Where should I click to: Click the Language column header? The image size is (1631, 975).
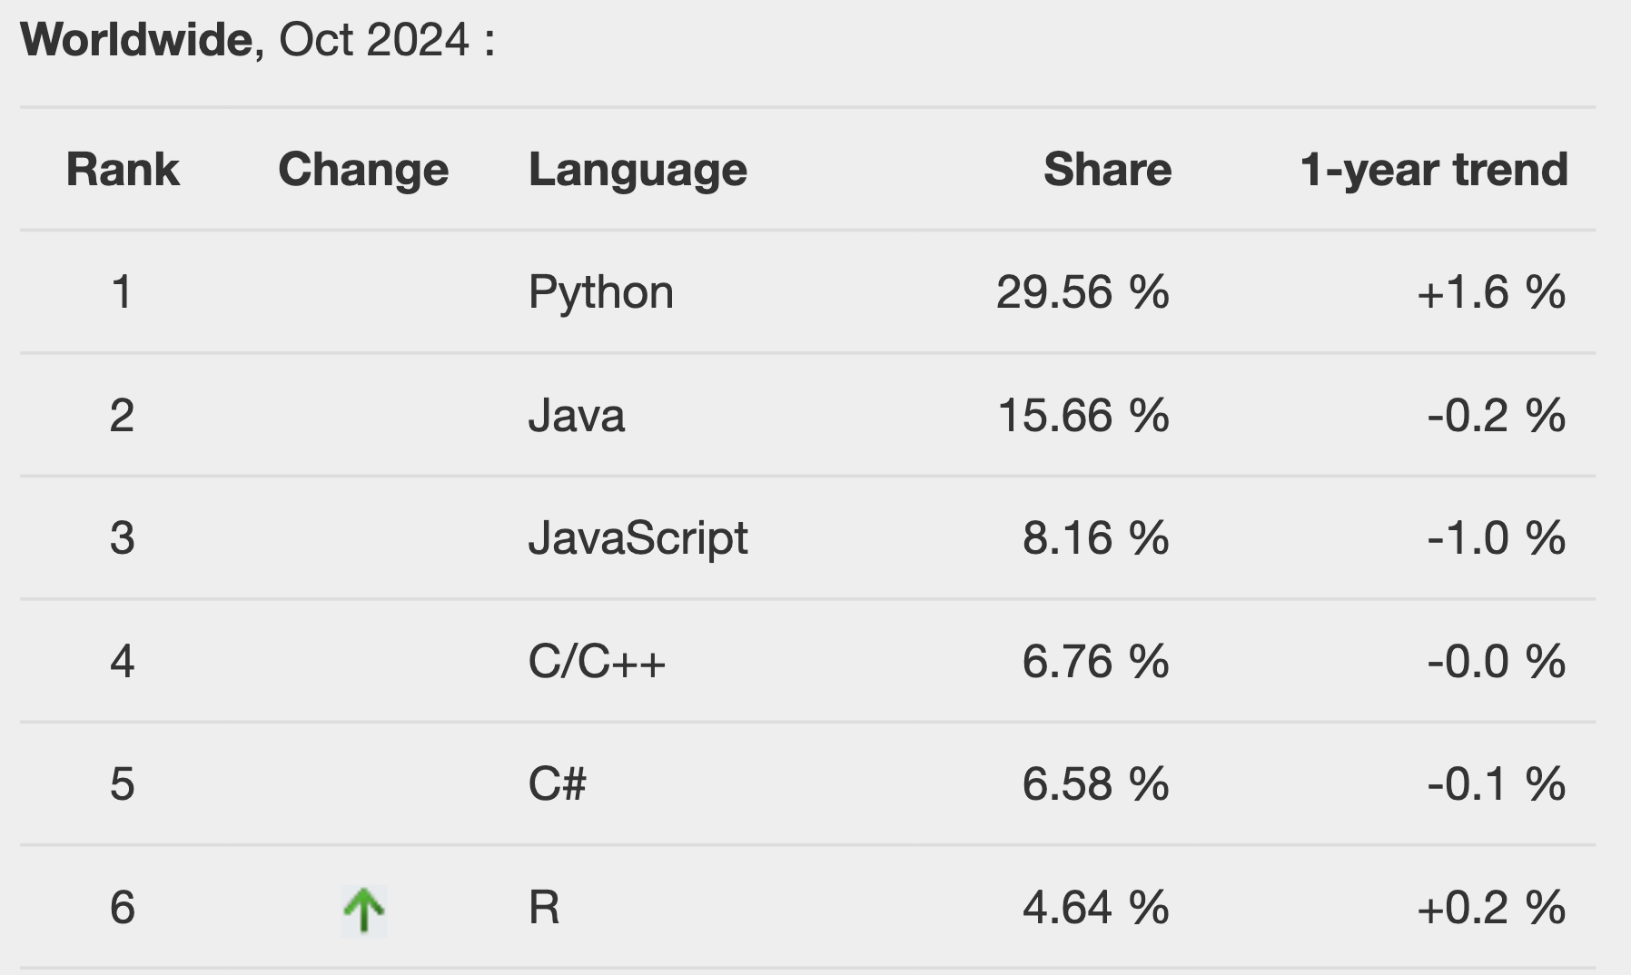point(638,170)
